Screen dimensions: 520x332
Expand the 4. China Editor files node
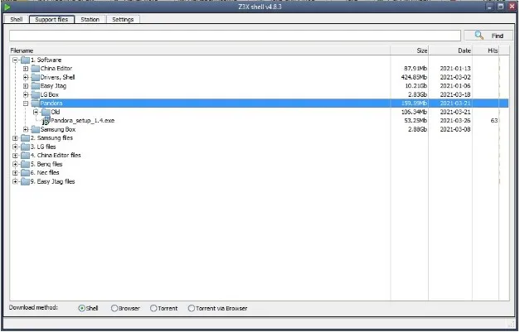coord(15,156)
